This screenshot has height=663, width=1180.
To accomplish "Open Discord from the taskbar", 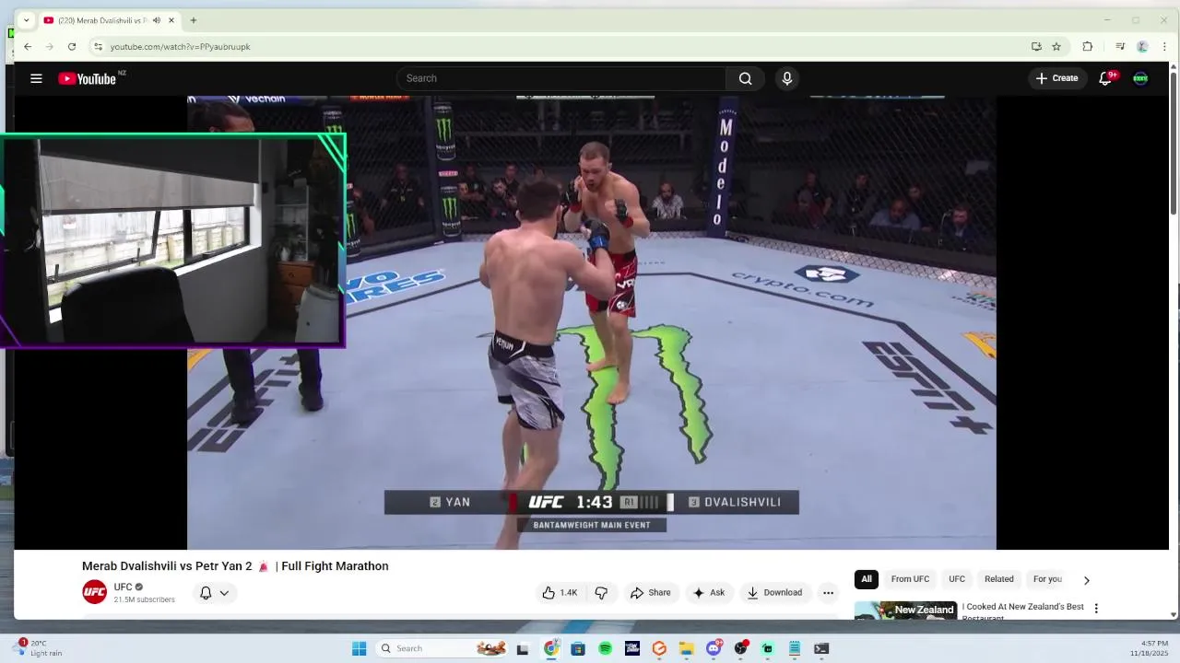I will 714,648.
